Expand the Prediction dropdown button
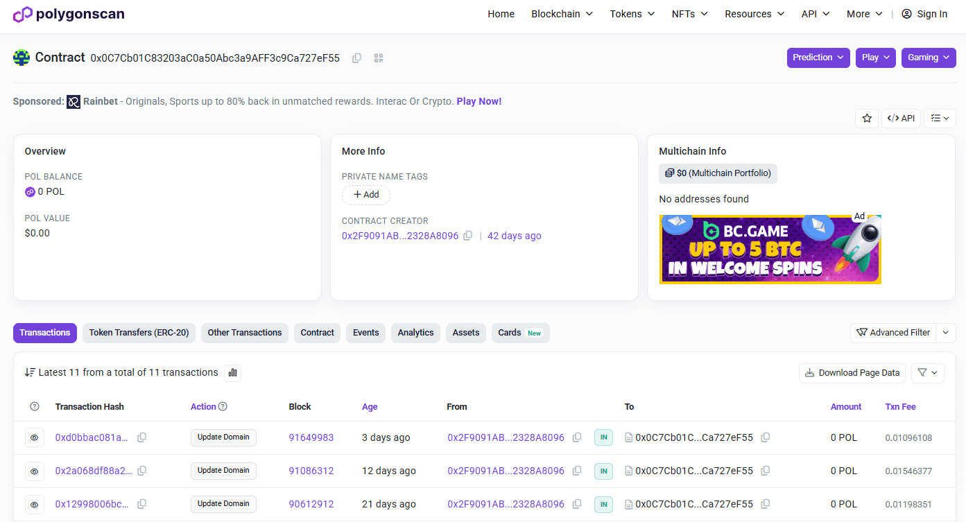 tap(818, 58)
